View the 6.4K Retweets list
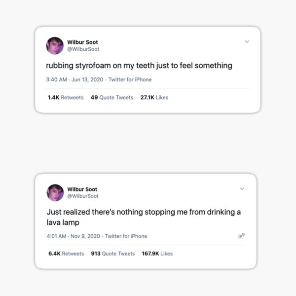 click(66, 254)
